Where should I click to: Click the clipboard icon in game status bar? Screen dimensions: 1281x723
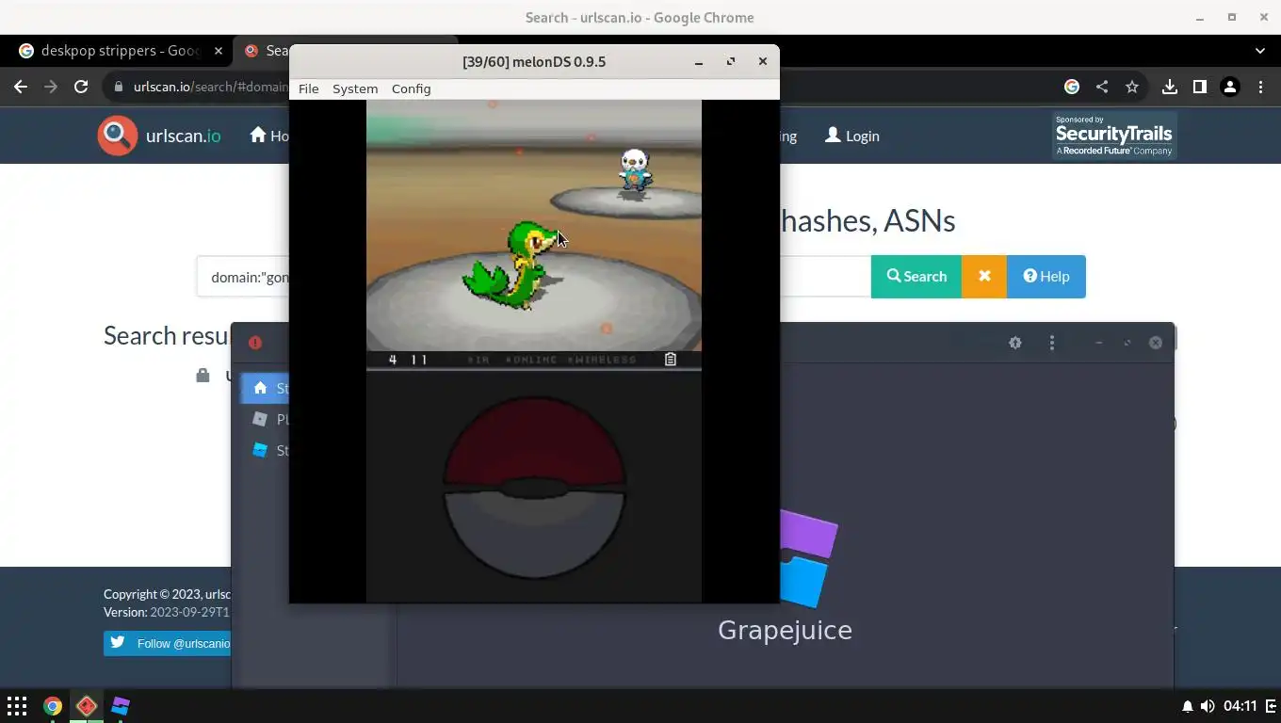[x=671, y=360]
